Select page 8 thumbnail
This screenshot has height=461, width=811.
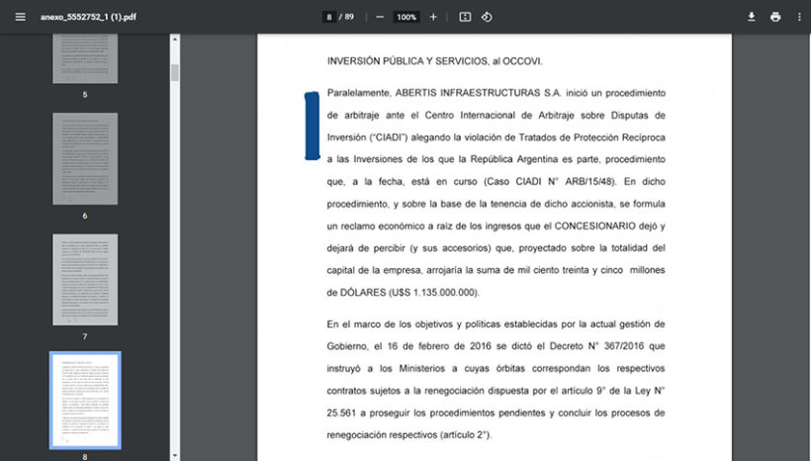click(85, 400)
